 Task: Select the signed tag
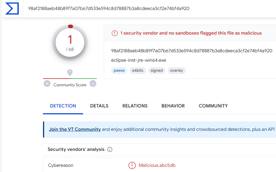(156, 71)
